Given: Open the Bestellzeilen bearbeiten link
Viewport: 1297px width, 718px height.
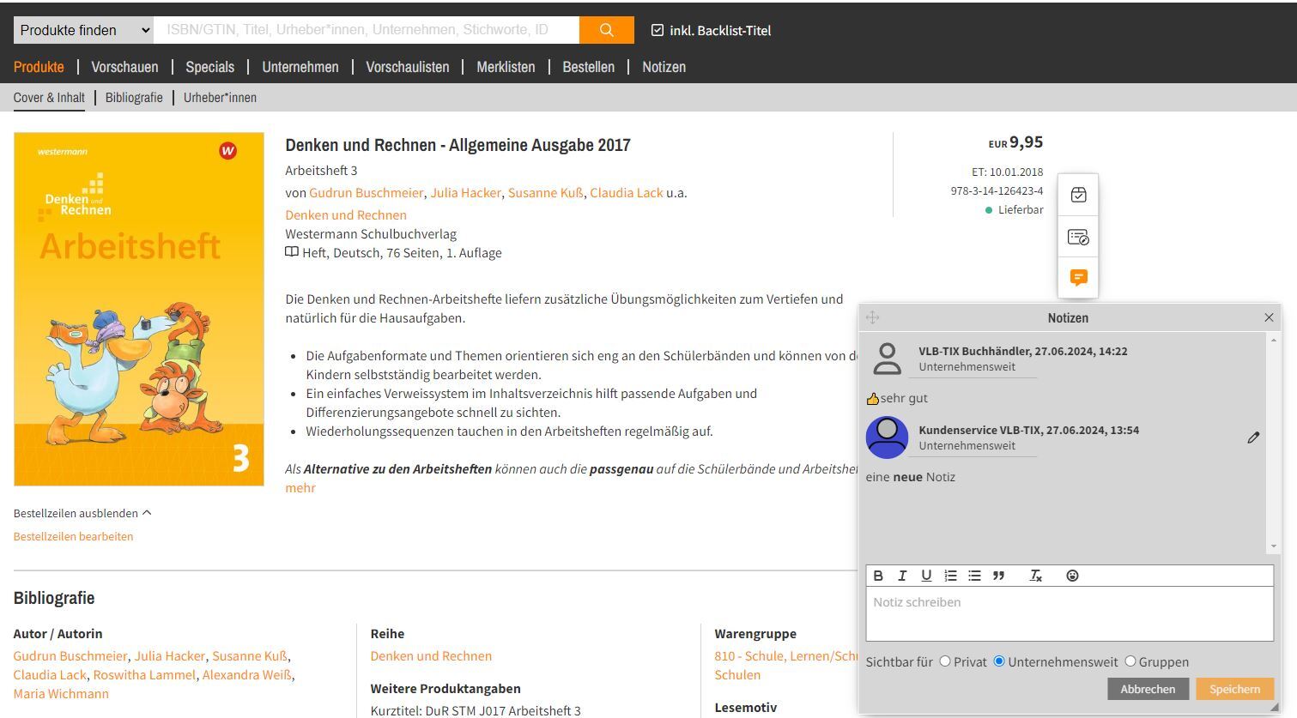Looking at the screenshot, I should tap(74, 536).
